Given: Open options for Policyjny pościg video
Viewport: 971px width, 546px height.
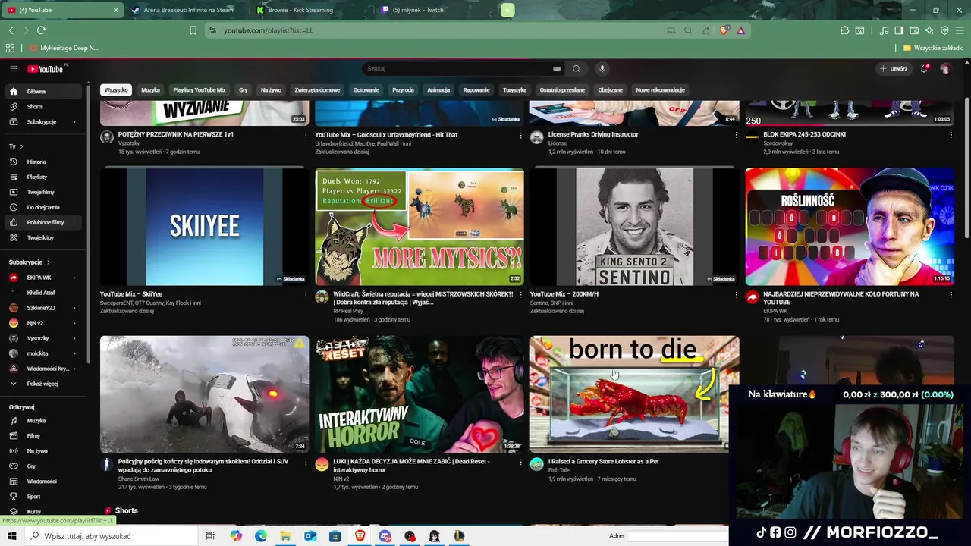Looking at the screenshot, I should tap(306, 463).
